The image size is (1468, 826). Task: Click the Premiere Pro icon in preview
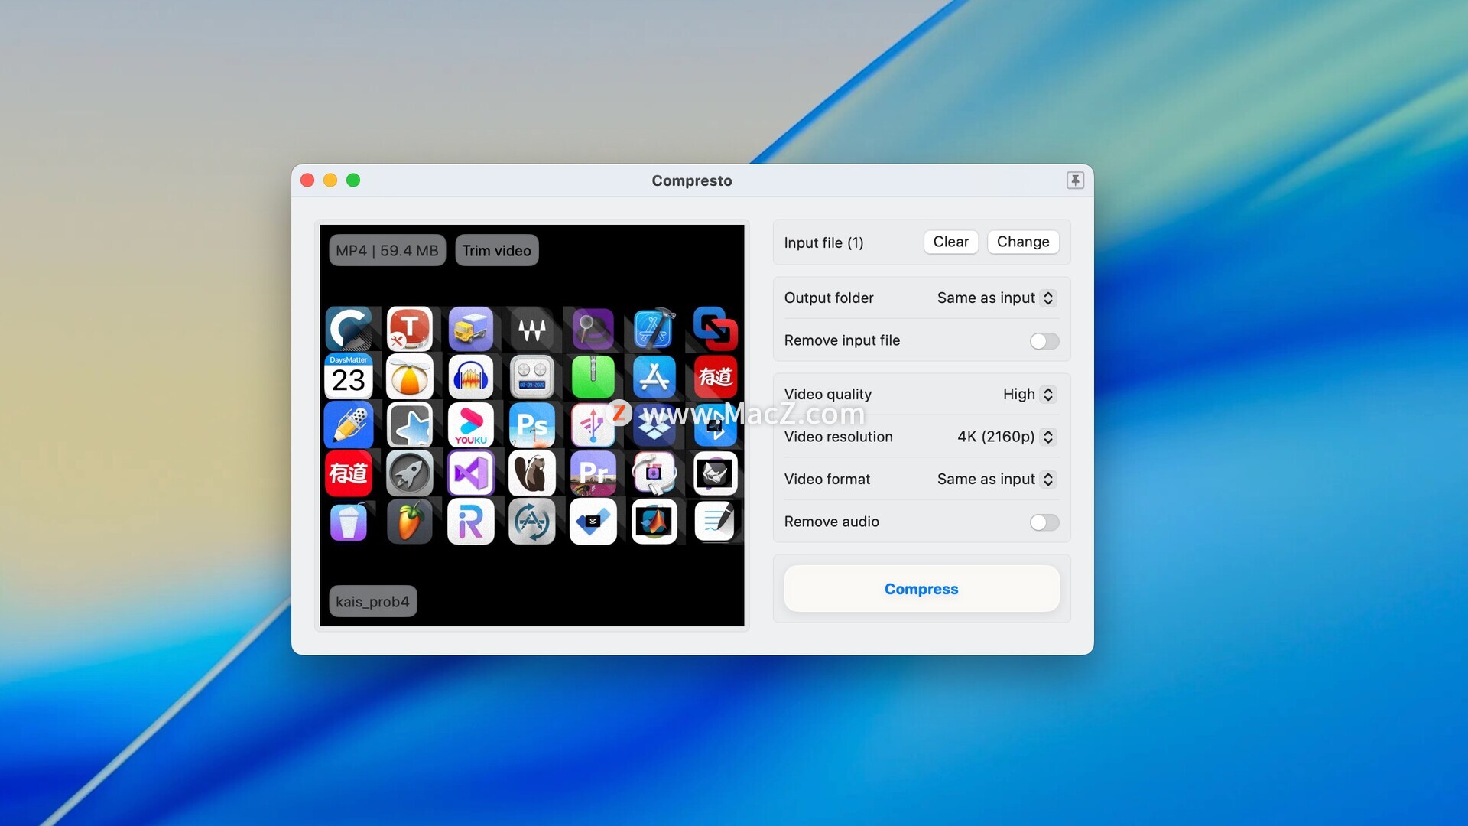pos(593,473)
